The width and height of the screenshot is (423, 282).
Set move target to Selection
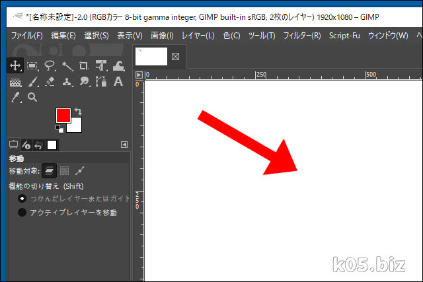pos(64,170)
